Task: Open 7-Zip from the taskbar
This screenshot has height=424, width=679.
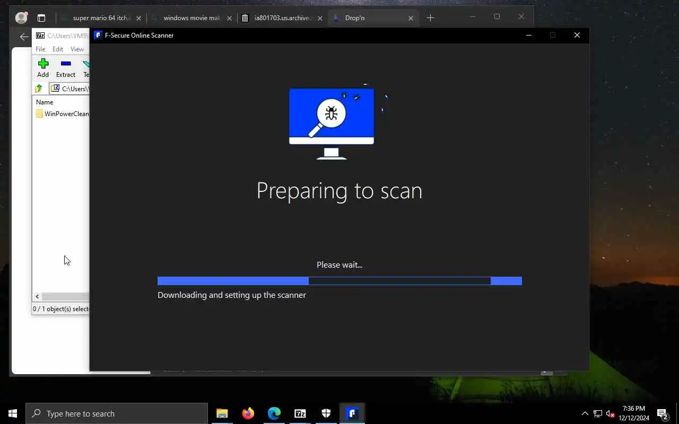Action: pyautogui.click(x=300, y=413)
